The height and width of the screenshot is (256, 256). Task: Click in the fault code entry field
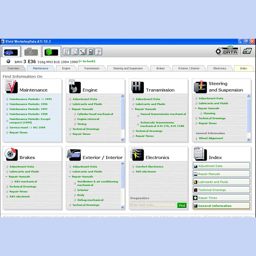[x=153, y=205]
